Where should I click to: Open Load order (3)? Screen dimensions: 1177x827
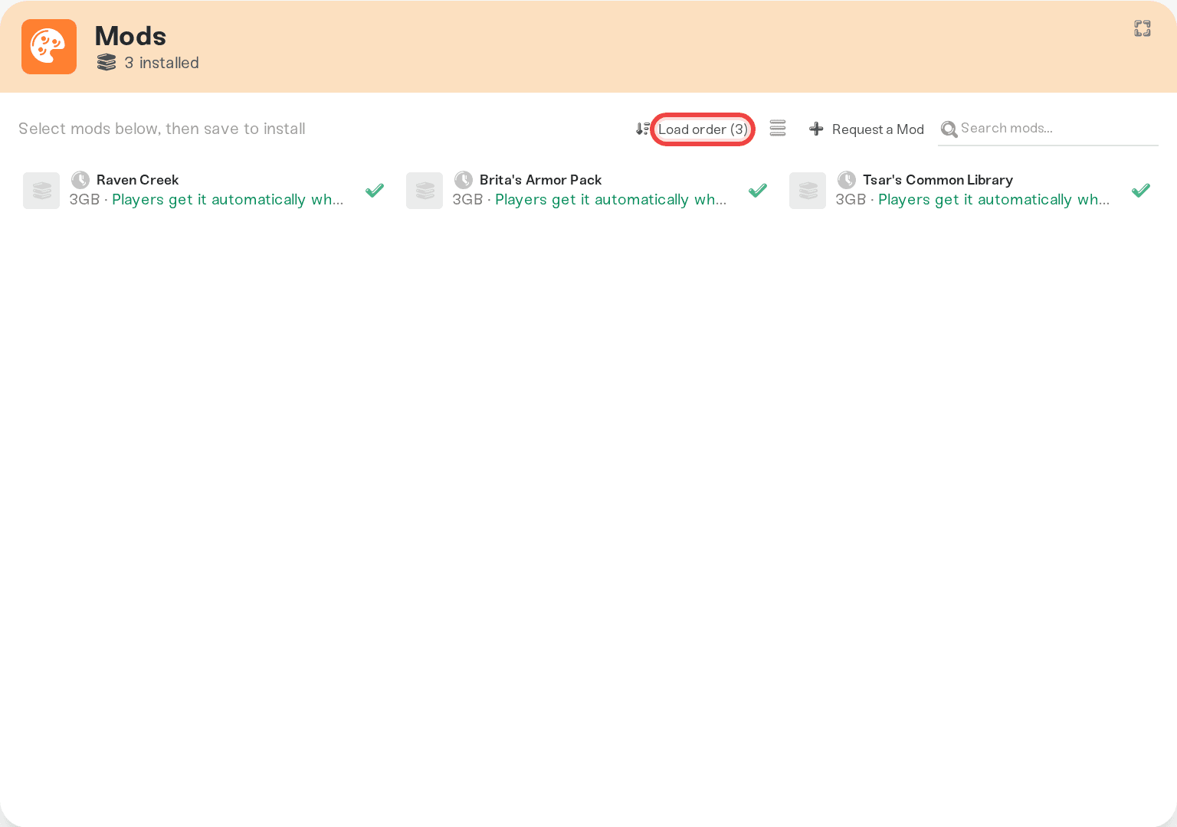point(703,129)
